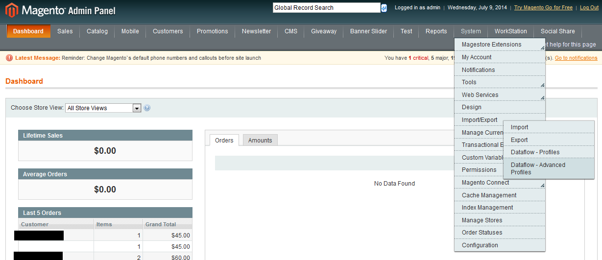
Task: Follow the Go to notifications link
Action: pos(576,58)
